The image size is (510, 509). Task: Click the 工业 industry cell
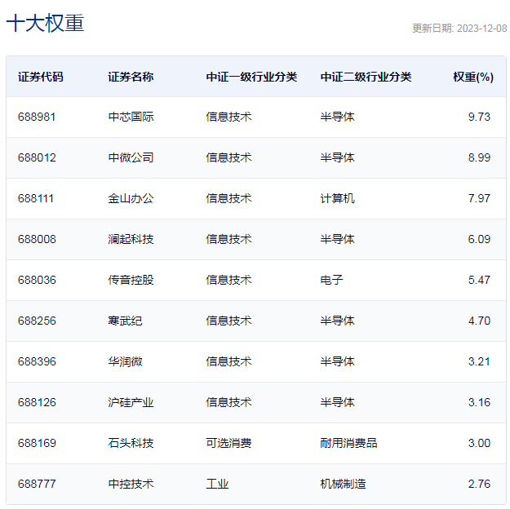click(217, 485)
